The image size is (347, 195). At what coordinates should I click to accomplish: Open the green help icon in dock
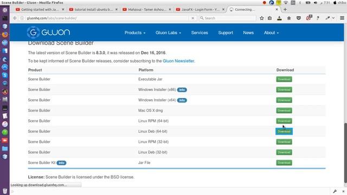point(5,132)
